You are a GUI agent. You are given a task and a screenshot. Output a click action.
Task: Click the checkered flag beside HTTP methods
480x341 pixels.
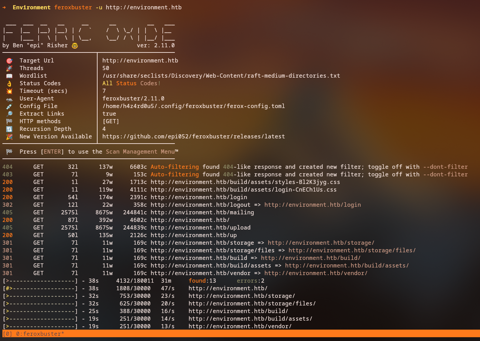pyautogui.click(x=9, y=121)
